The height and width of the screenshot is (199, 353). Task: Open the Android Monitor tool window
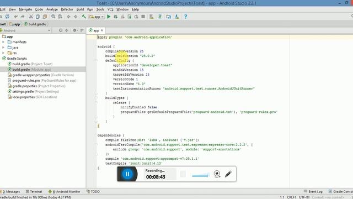pyautogui.click(x=65, y=192)
